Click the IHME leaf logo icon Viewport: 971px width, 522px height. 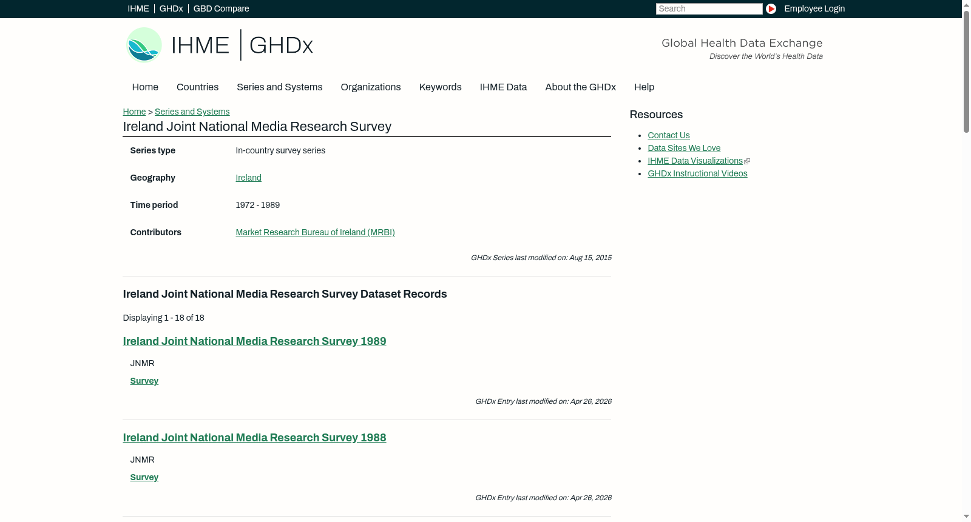pos(144,45)
